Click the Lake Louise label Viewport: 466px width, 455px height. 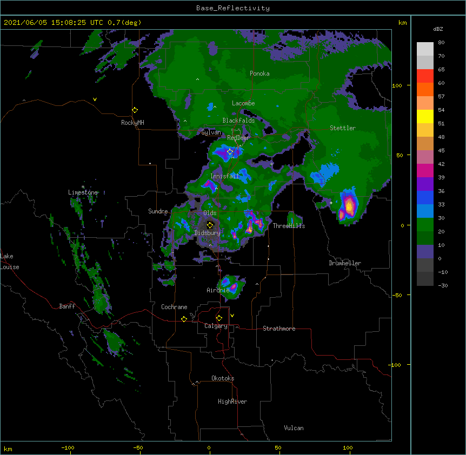coord(10,262)
